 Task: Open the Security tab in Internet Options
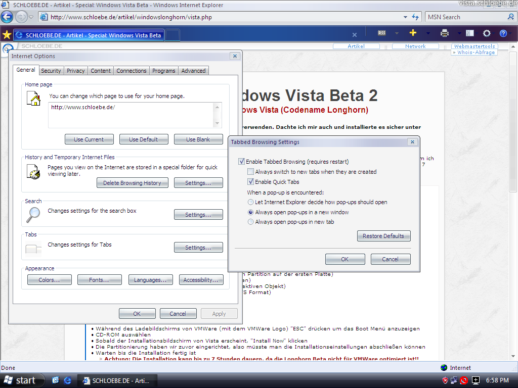[x=51, y=71]
